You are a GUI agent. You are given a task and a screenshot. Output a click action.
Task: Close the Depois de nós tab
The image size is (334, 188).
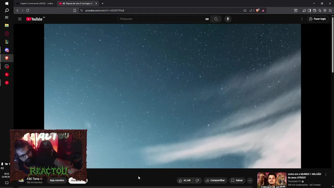point(96,3)
